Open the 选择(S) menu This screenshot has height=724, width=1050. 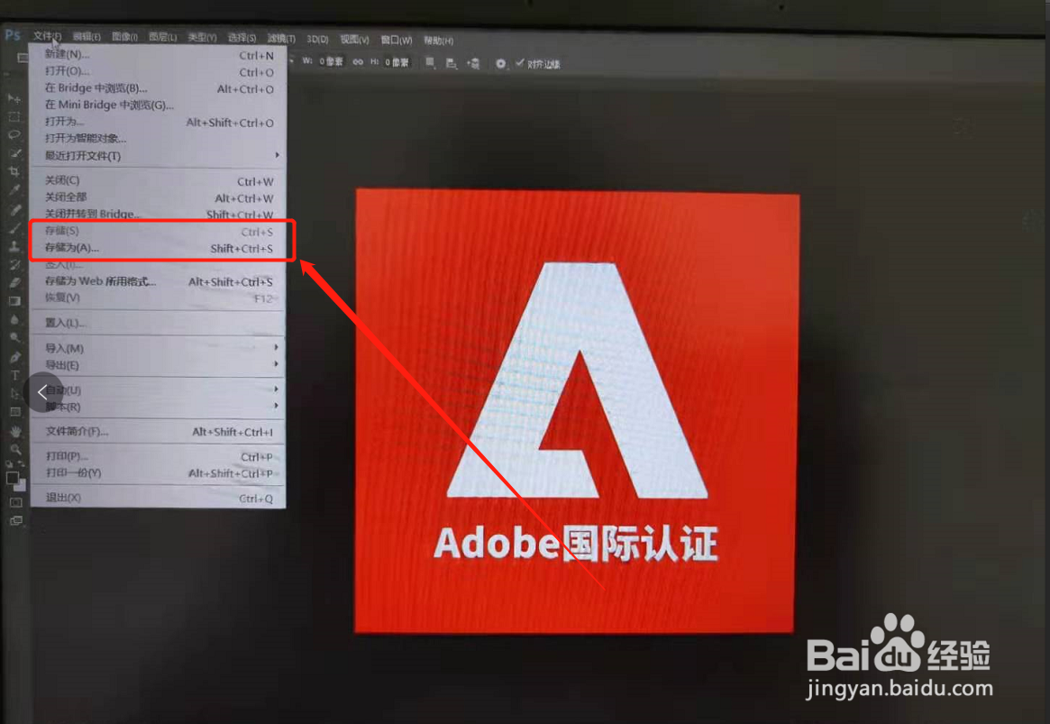[x=242, y=38]
